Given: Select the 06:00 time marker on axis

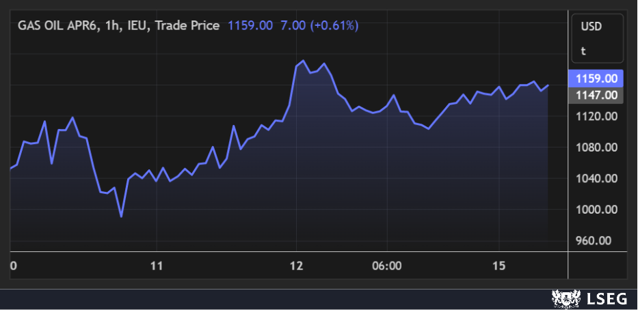Looking at the screenshot, I should 387,265.
